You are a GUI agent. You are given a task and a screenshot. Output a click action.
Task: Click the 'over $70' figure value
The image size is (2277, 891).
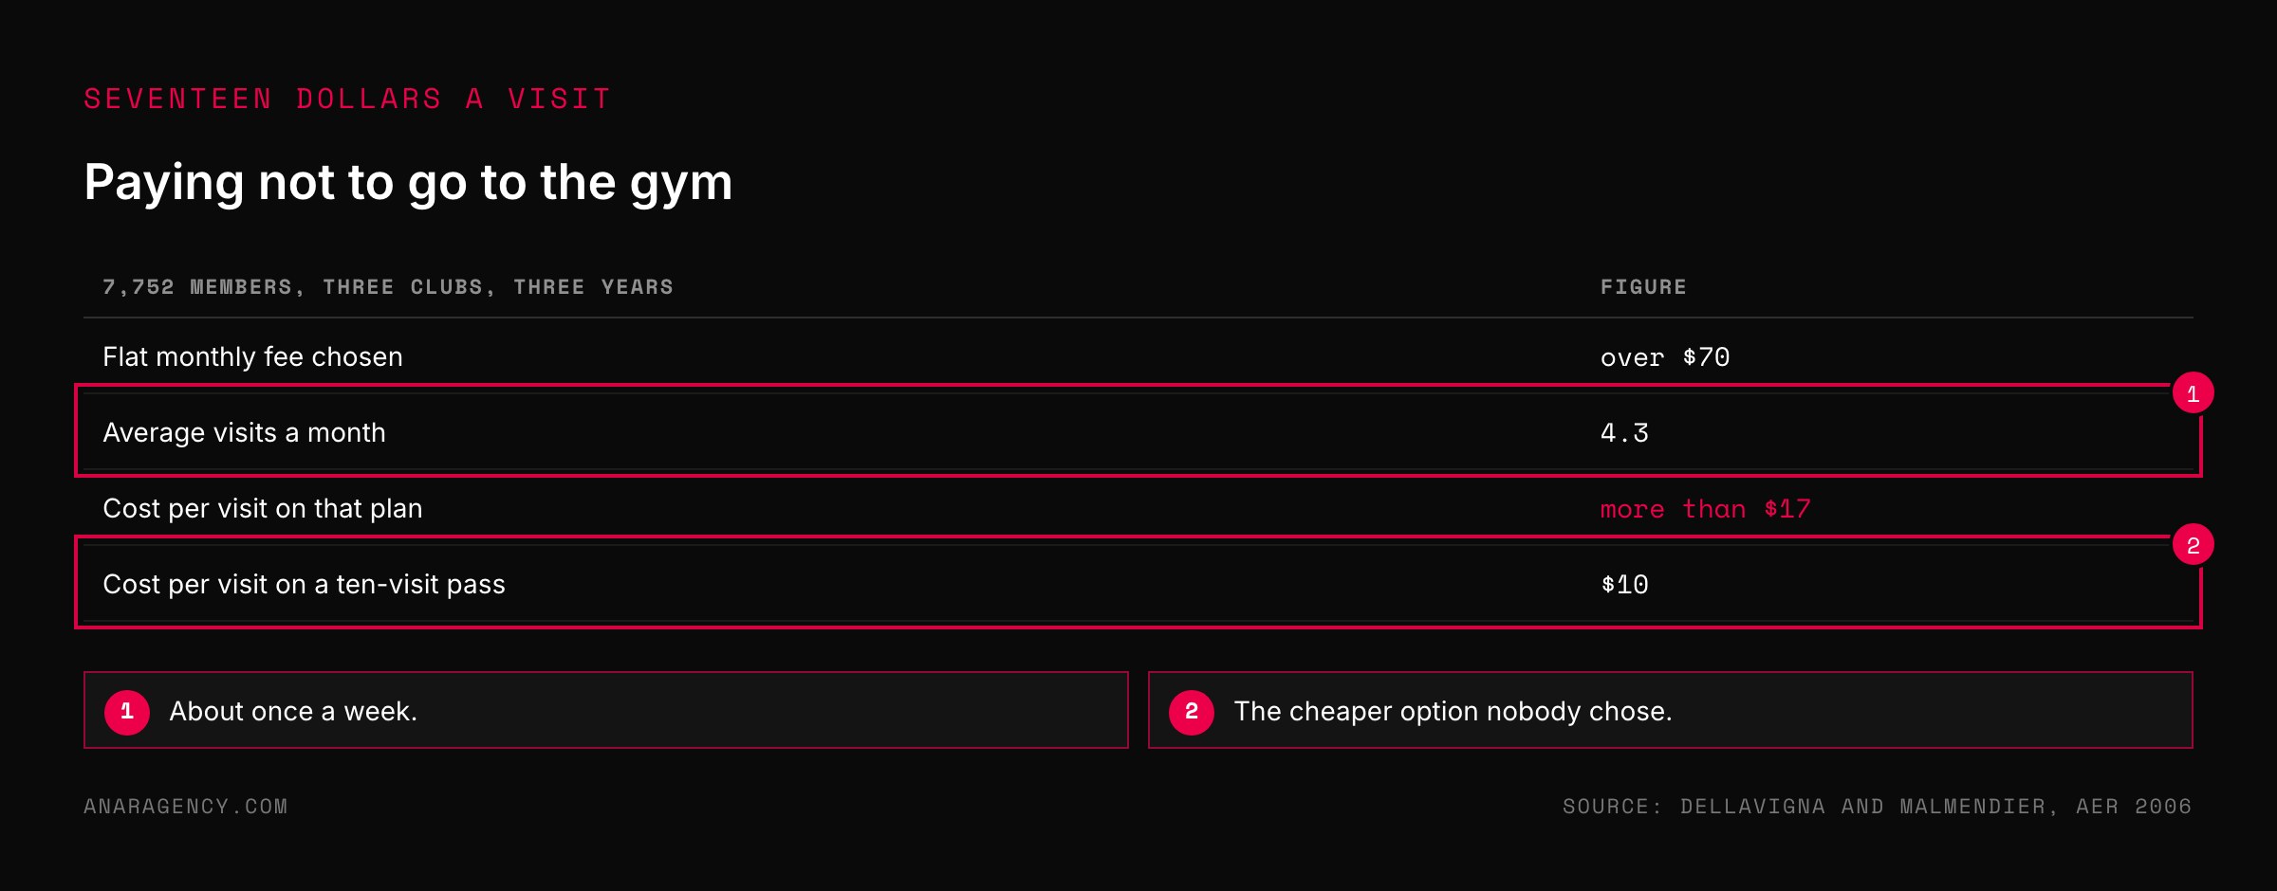pos(1665,357)
